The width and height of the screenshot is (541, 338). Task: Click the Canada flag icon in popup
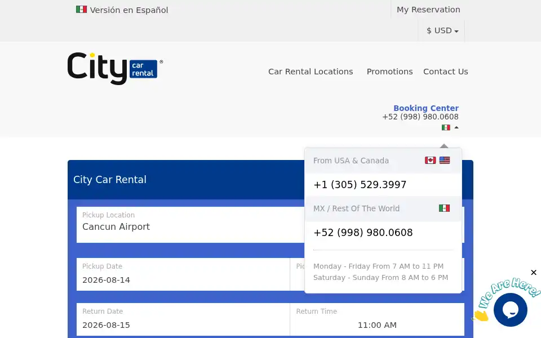point(430,161)
